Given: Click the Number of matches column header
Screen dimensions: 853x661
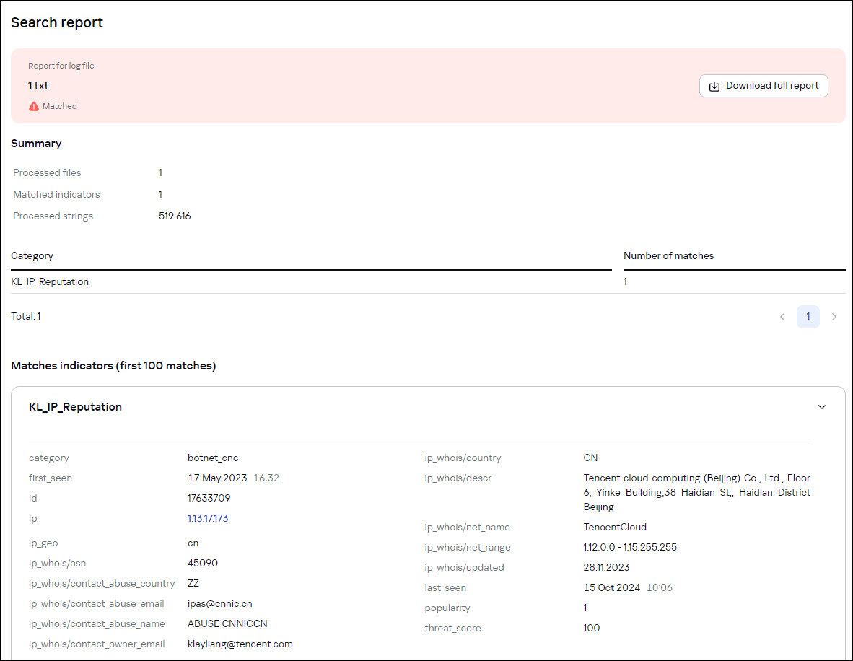Looking at the screenshot, I should pos(668,255).
